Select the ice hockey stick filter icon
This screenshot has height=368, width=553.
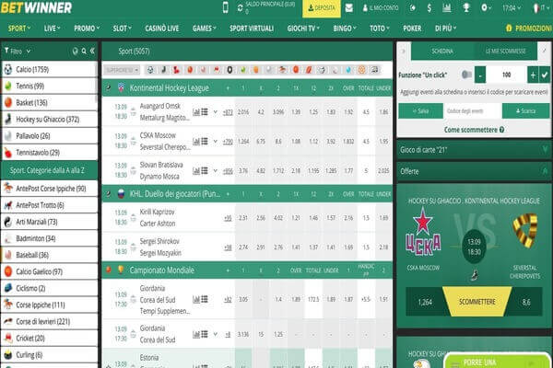(163, 70)
